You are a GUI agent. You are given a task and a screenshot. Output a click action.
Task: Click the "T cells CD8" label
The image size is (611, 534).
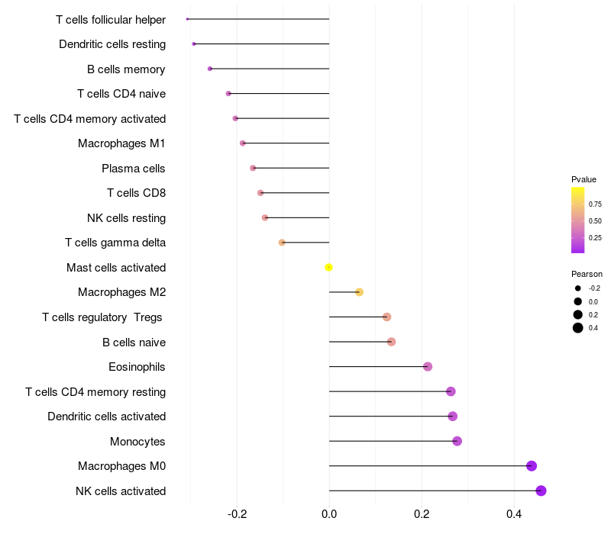136,193
